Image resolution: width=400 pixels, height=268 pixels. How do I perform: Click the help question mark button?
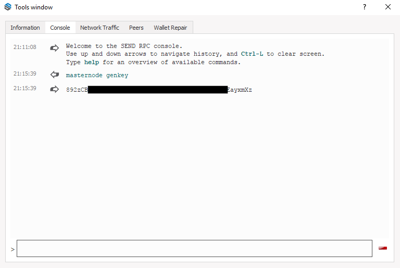pyautogui.click(x=365, y=7)
